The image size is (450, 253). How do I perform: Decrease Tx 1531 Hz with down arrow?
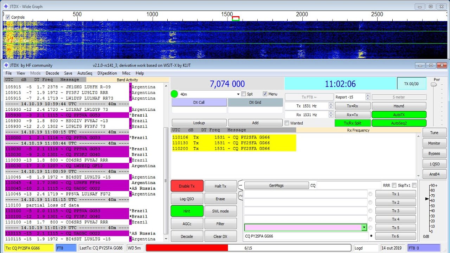tap(330, 107)
